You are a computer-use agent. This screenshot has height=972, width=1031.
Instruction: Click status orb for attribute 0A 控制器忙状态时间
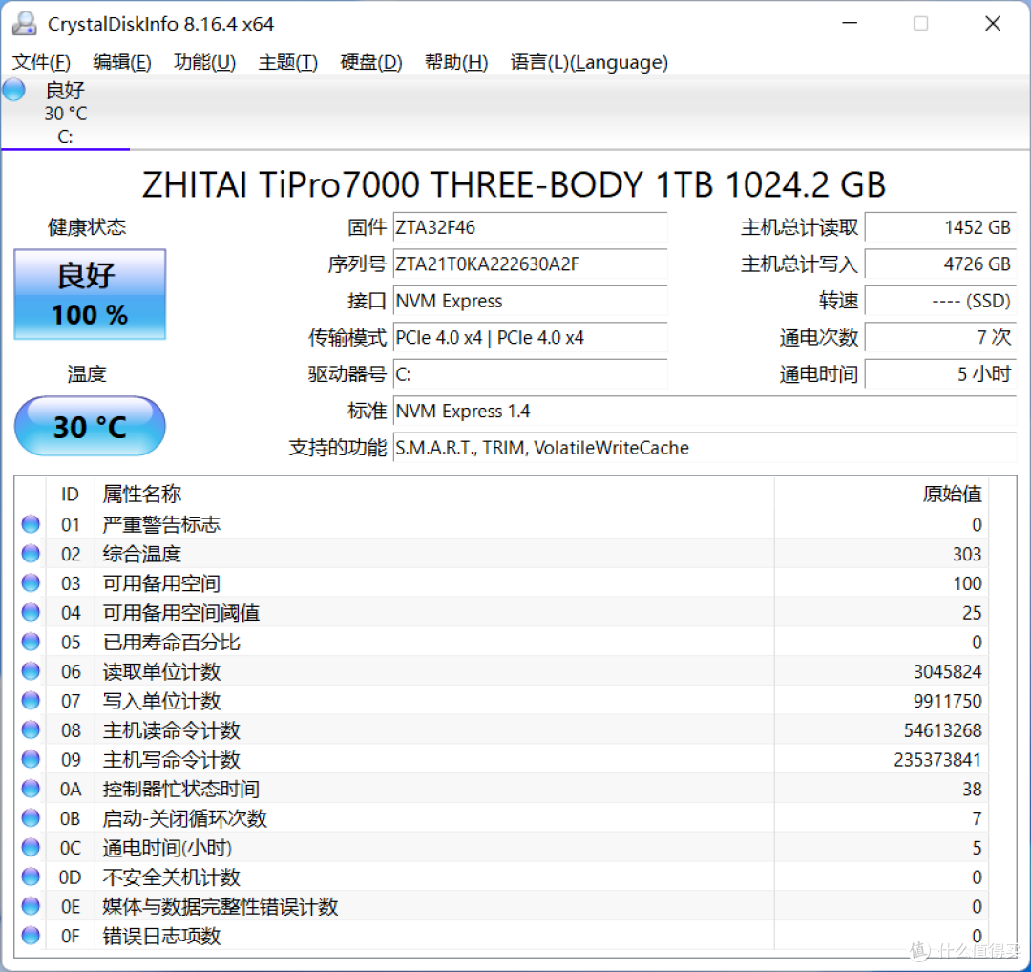(x=31, y=789)
